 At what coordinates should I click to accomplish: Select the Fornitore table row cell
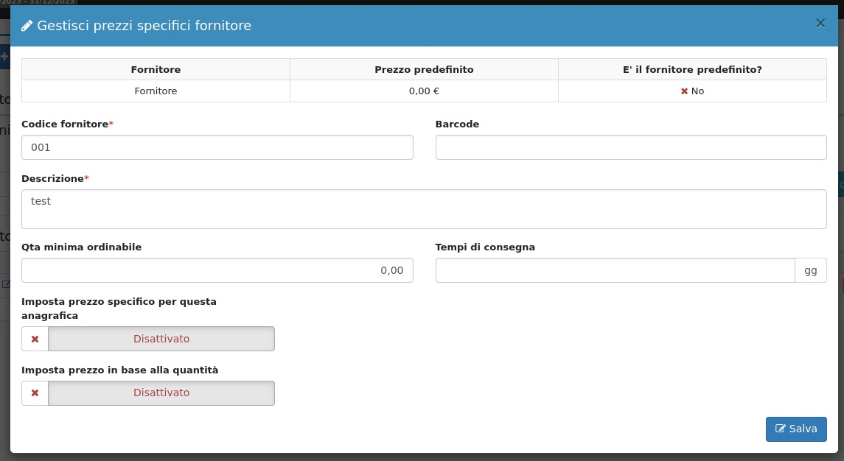[156, 91]
